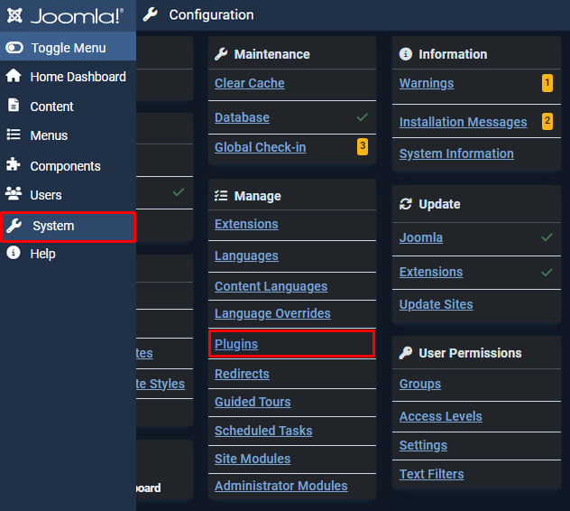This screenshot has width=570, height=511.
Task: Click the Manage checklist icon
Action: click(221, 196)
